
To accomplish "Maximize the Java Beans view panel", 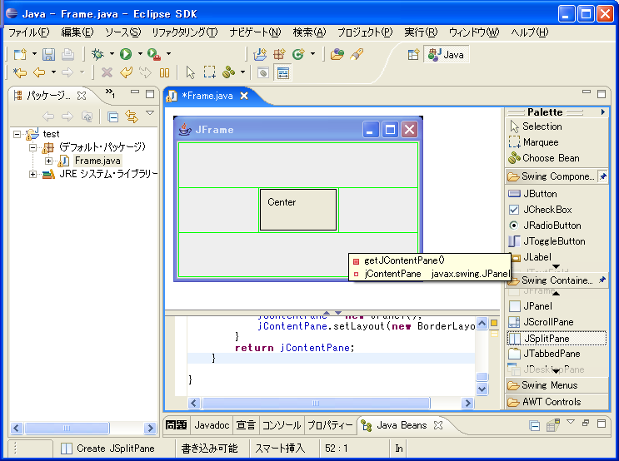I will click(x=602, y=424).
